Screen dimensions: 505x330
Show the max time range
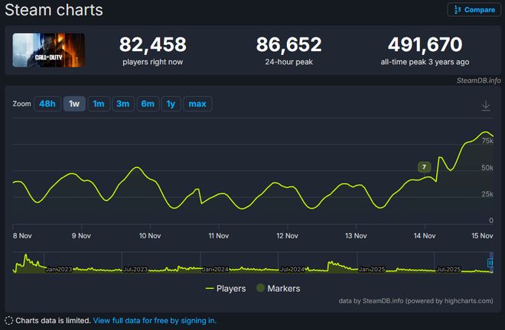[x=197, y=104]
